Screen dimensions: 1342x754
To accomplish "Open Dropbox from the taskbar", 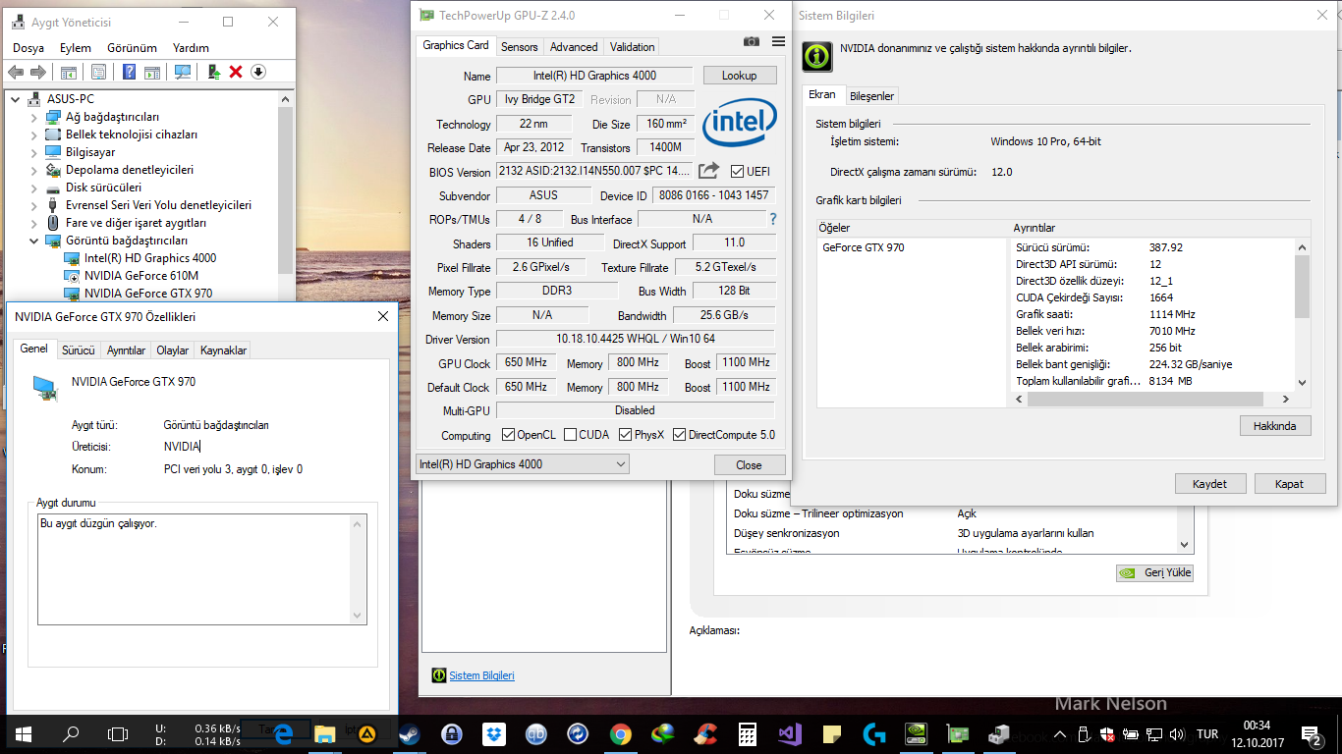I will [493, 733].
